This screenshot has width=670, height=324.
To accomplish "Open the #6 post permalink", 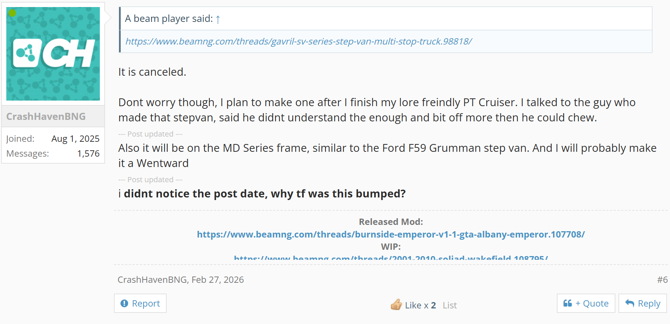I will (x=662, y=280).
